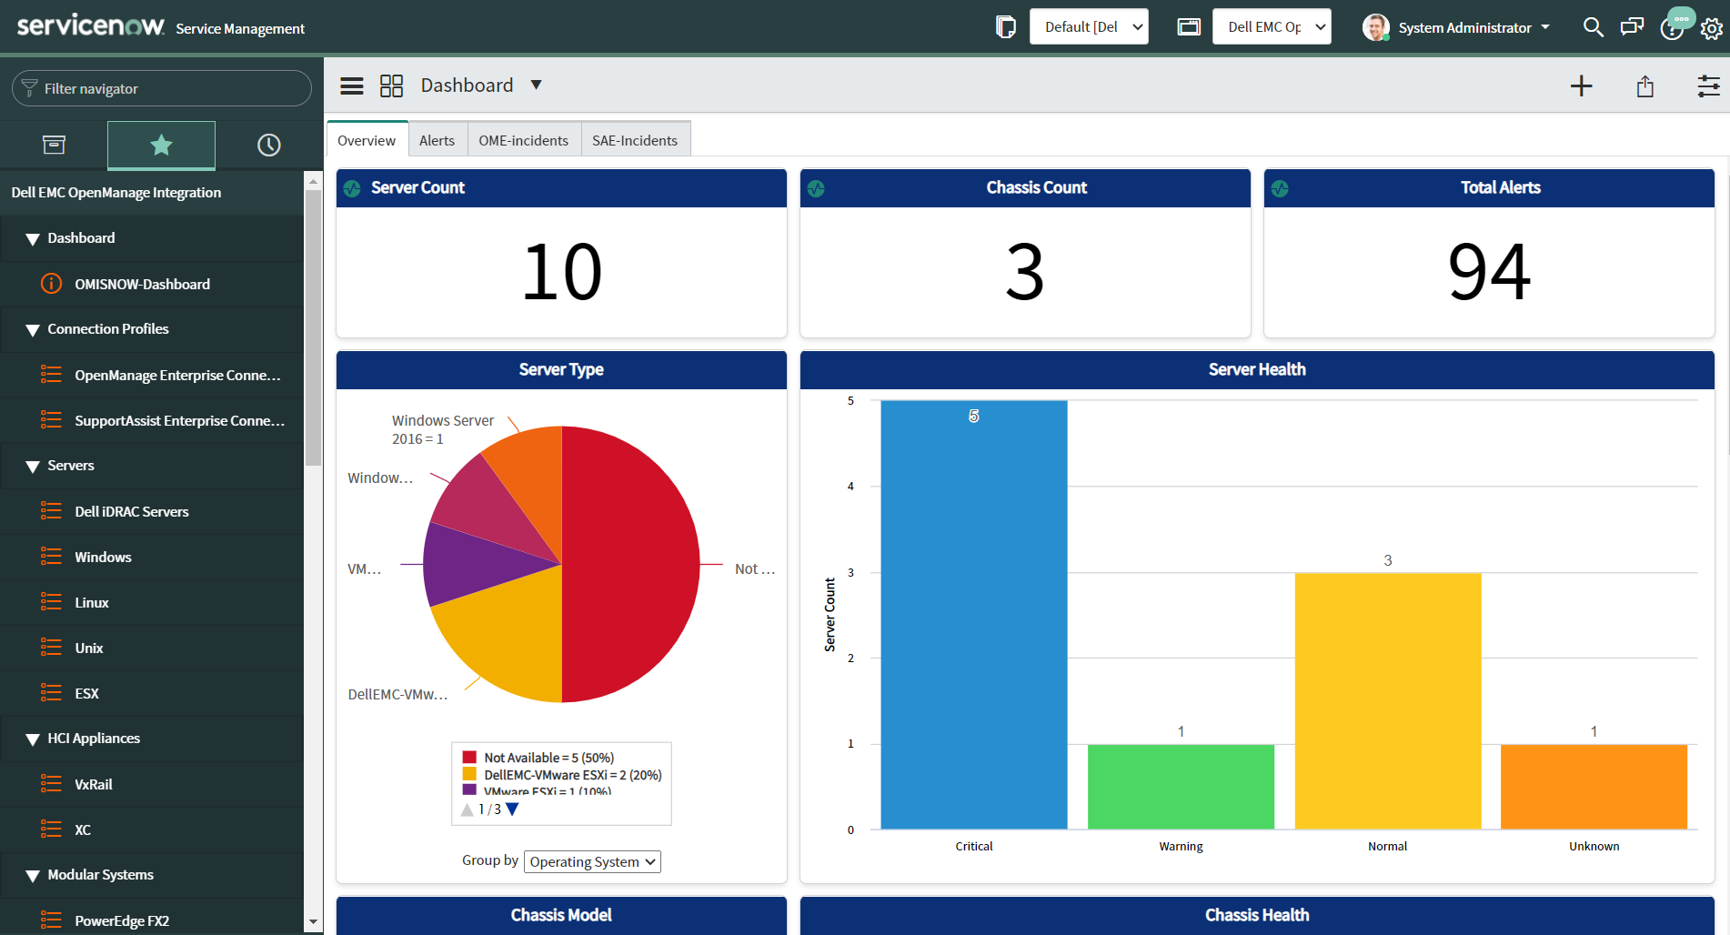
Task: Open Dell iDRAC Servers list
Action: click(132, 511)
